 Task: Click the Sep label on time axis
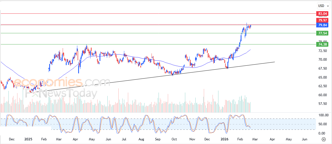click(x=158, y=139)
